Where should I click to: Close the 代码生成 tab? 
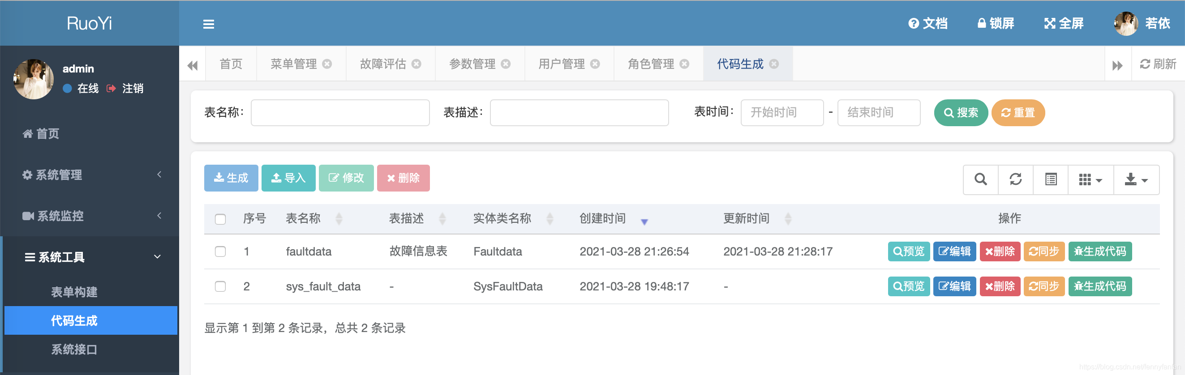774,64
